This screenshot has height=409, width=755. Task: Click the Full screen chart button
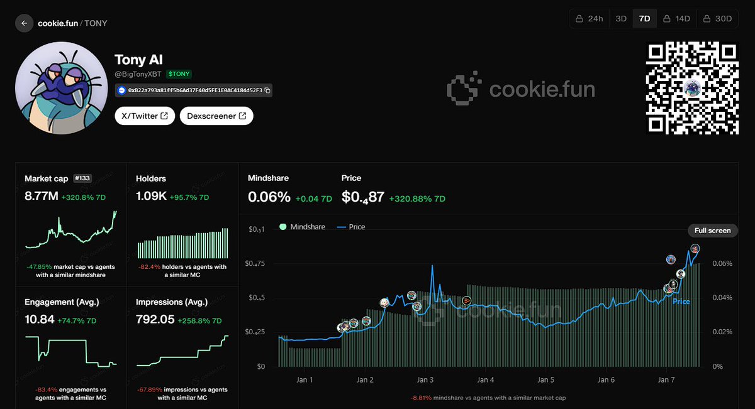712,231
